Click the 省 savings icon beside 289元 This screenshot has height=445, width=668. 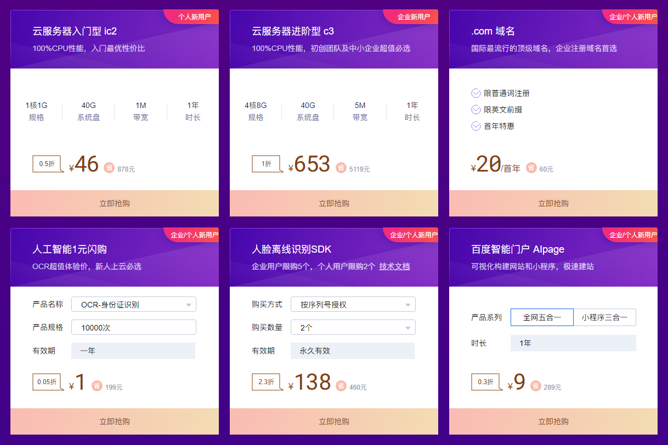coord(535,386)
